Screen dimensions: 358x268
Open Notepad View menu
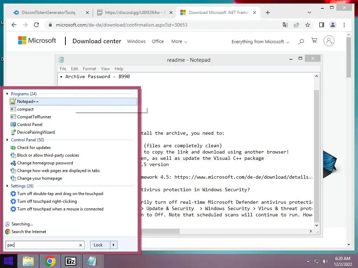coord(105,69)
